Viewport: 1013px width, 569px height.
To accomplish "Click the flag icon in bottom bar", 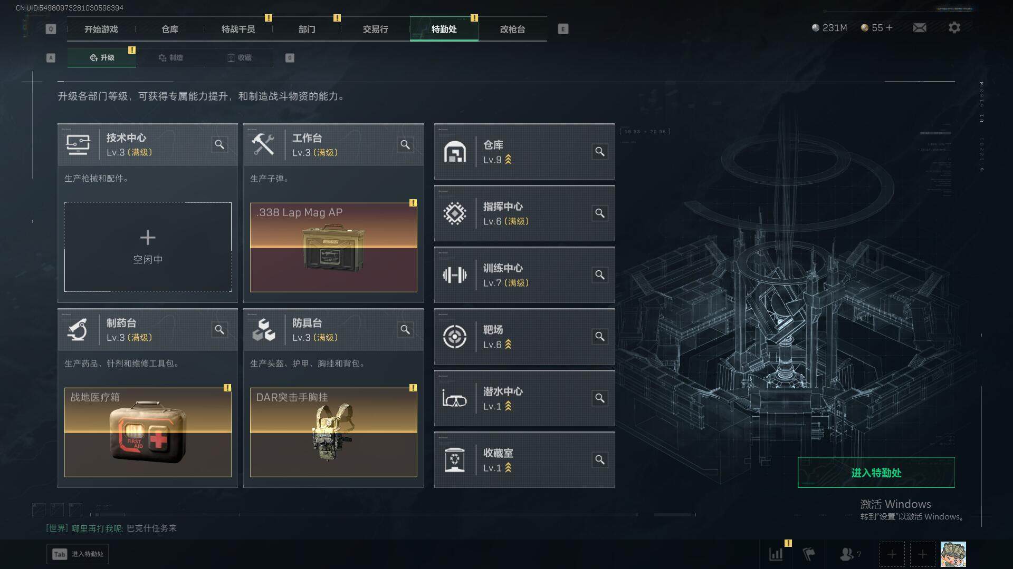I will (x=809, y=554).
